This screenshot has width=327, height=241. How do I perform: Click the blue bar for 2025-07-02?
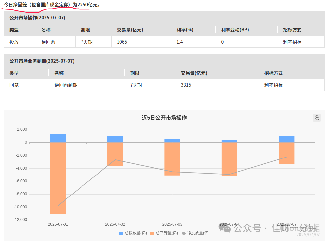pos(115,139)
